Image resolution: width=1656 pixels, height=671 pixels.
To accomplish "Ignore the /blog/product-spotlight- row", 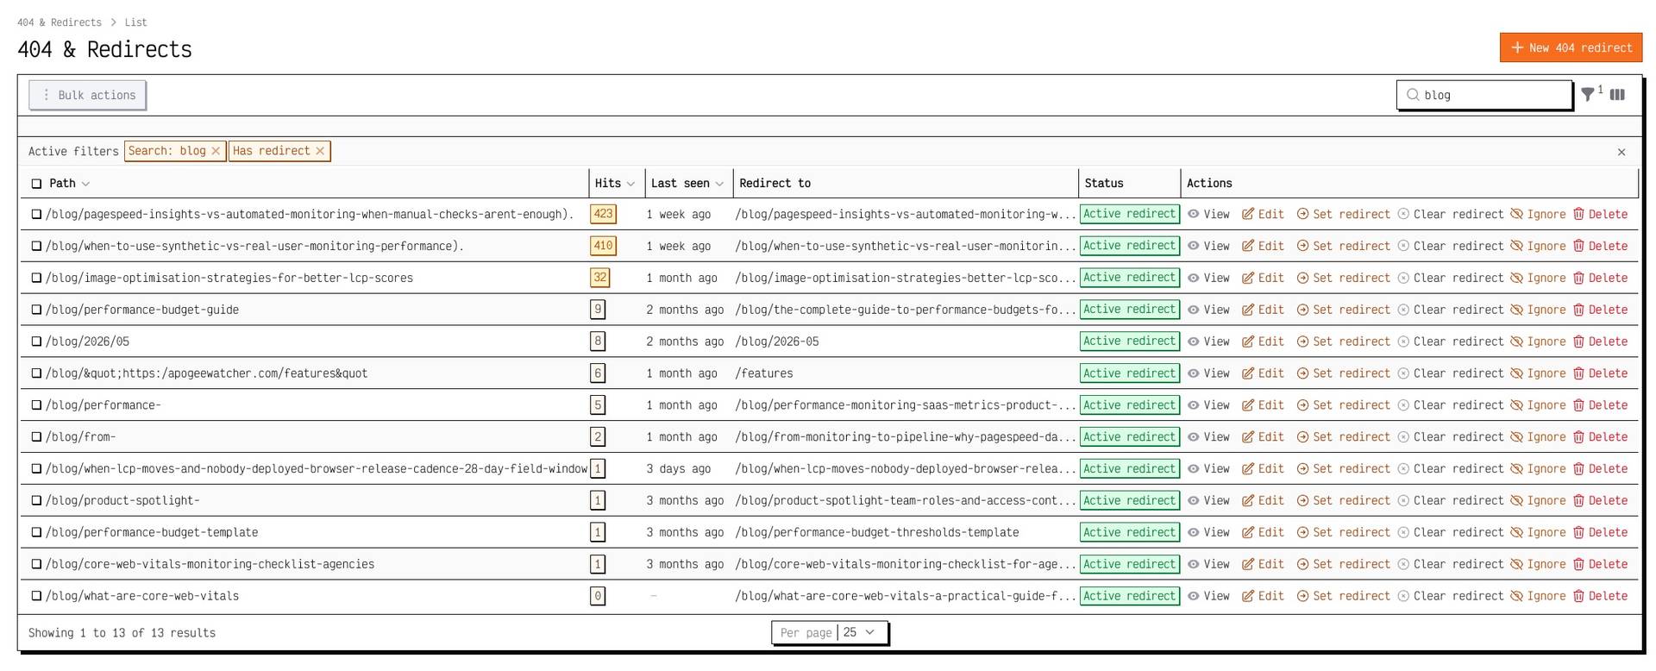I will pyautogui.click(x=1538, y=501).
